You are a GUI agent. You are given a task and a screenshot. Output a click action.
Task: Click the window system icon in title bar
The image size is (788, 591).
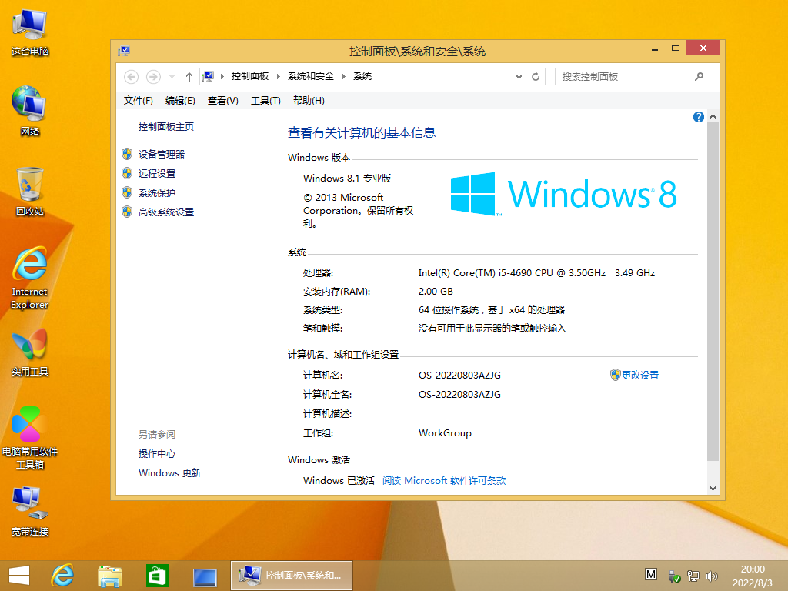124,51
